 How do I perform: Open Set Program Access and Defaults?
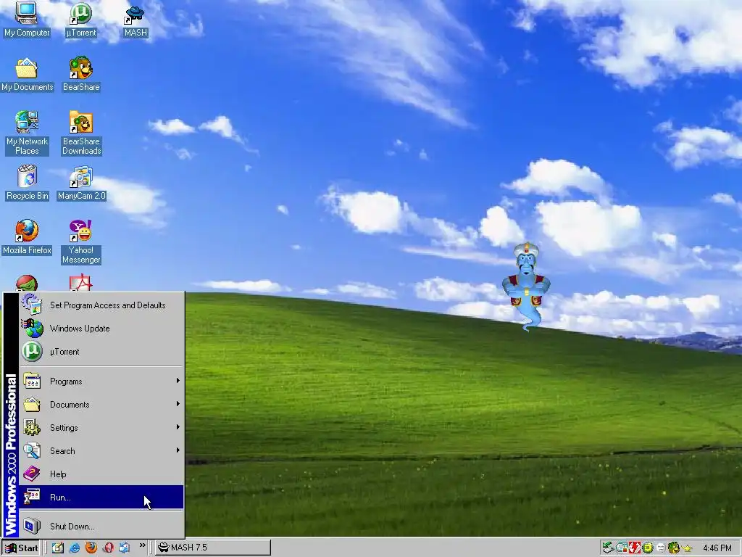tap(101, 305)
